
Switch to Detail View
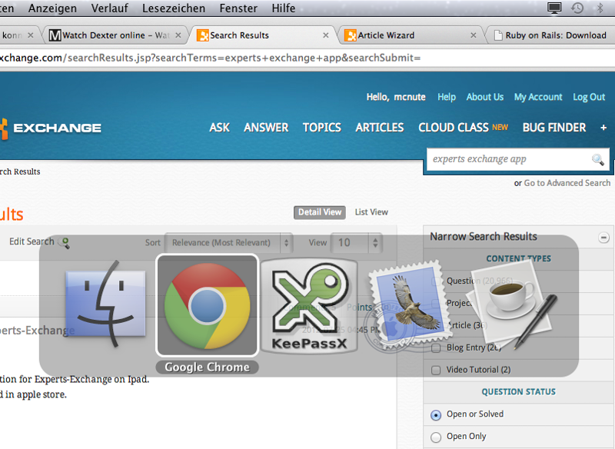point(320,212)
